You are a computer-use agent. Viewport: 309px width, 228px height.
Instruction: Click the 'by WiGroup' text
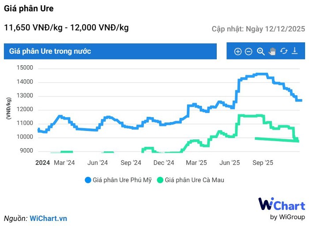pos(287,217)
